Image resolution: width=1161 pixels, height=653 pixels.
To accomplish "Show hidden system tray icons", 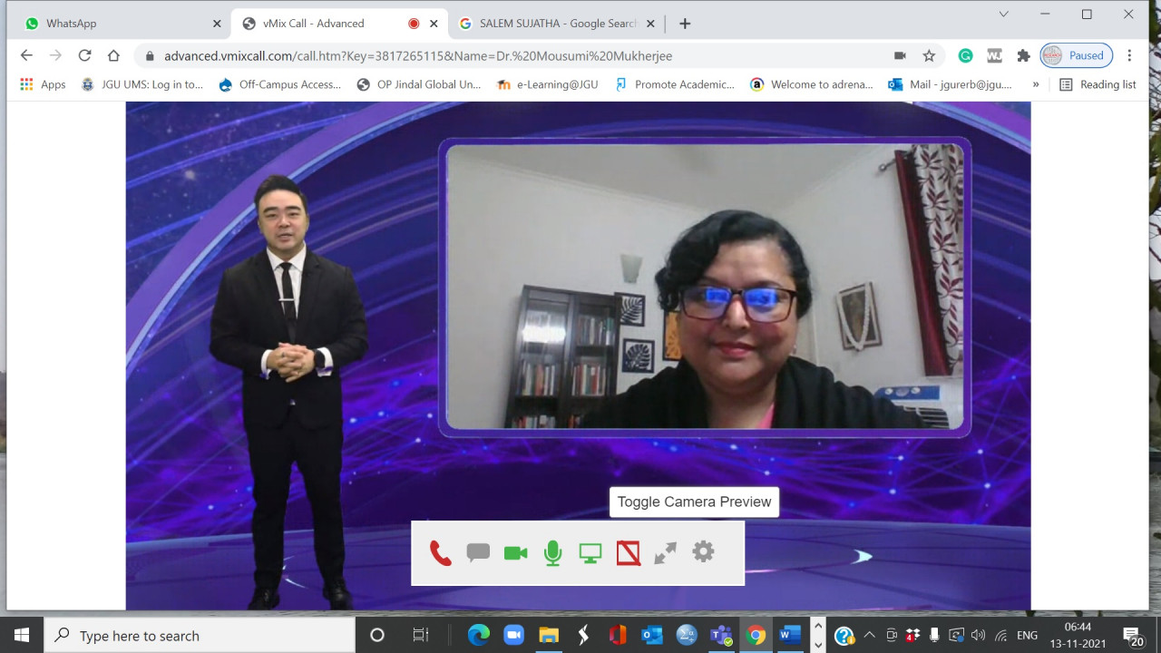I will pos(869,635).
